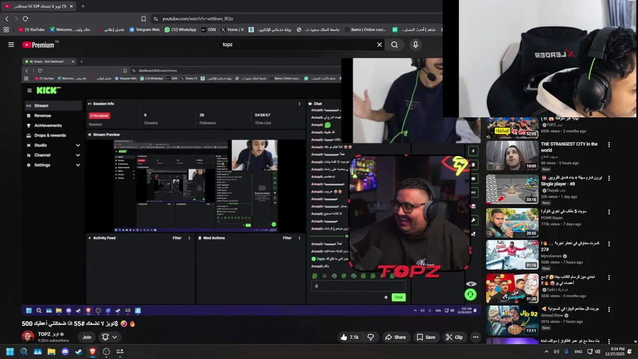Open options for 'THE STRANGEST CITY' video
This screenshot has width=638, height=359.
click(x=609, y=145)
